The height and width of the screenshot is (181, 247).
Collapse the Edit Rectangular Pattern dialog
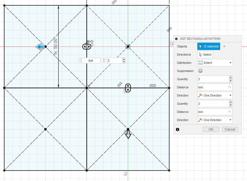click(x=176, y=39)
